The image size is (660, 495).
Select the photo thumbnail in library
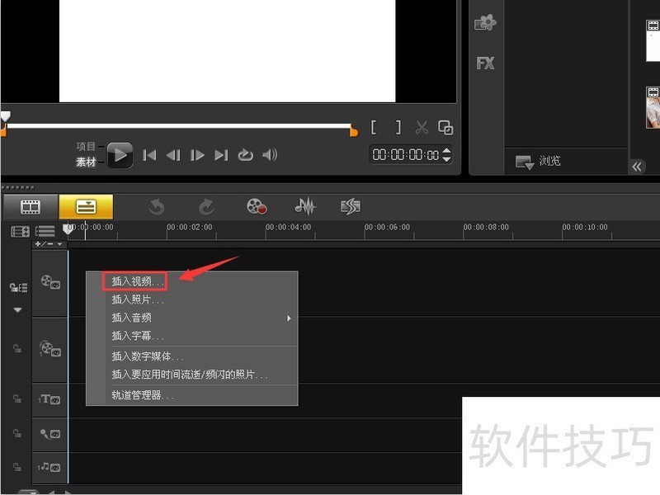[653, 108]
